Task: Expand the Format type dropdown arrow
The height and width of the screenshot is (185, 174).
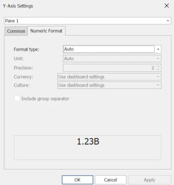Action: click(x=158, y=49)
